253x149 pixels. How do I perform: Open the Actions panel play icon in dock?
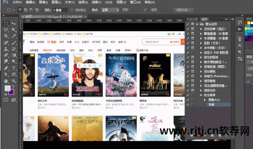[240, 29]
